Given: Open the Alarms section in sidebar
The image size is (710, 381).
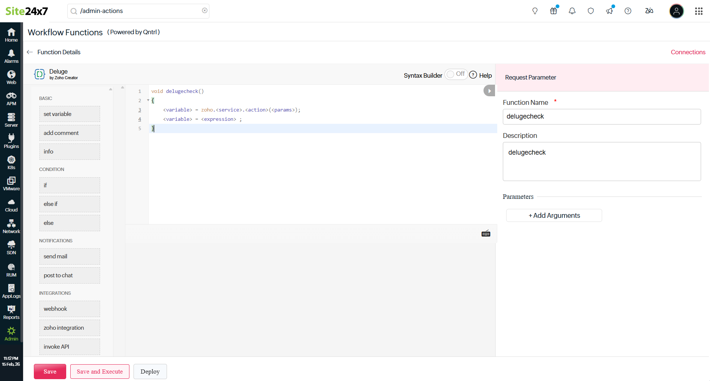Looking at the screenshot, I should 11,56.
